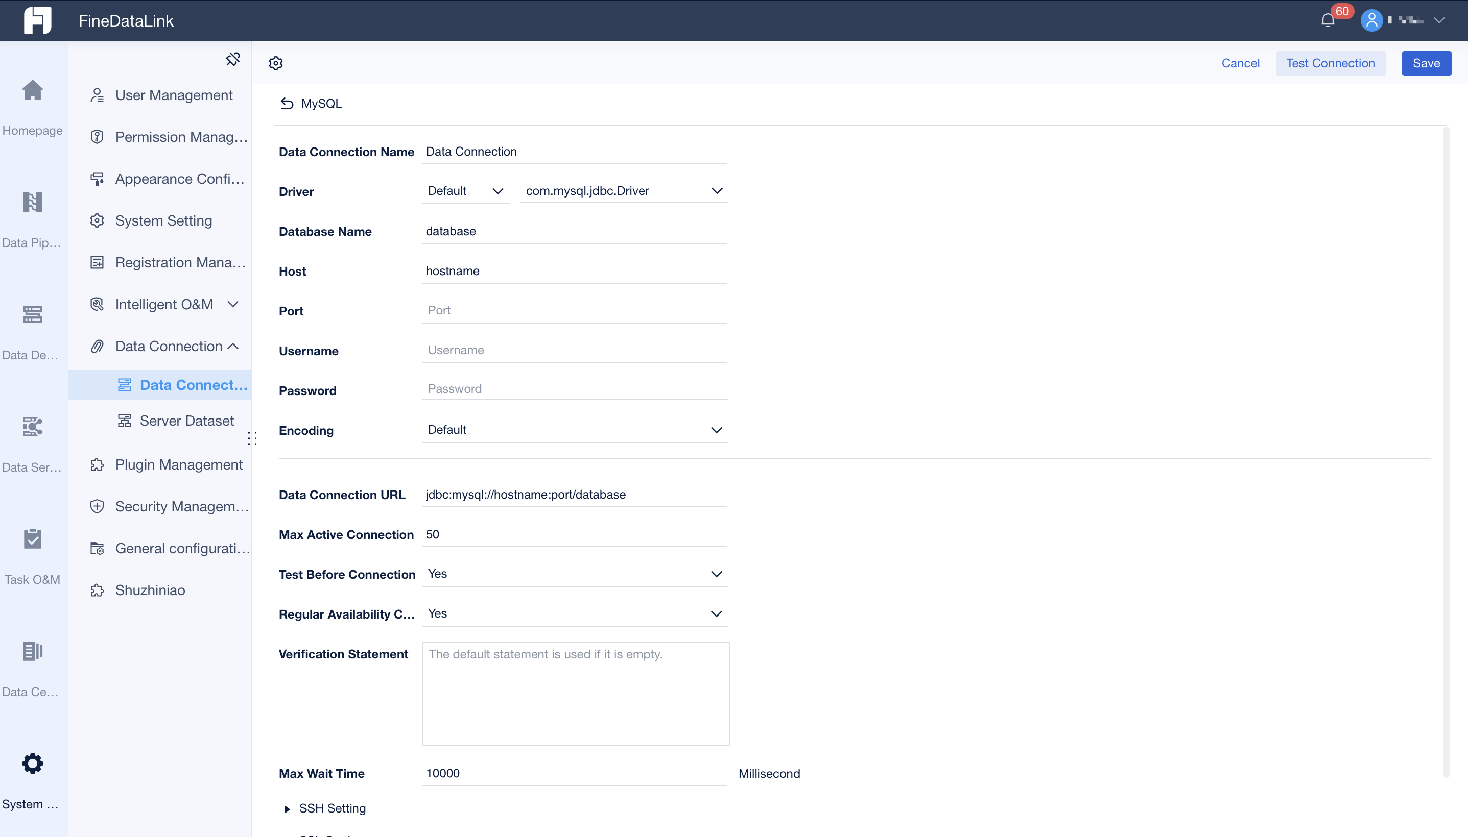Open General configuration
This screenshot has width=1468, height=837.
tap(160, 549)
